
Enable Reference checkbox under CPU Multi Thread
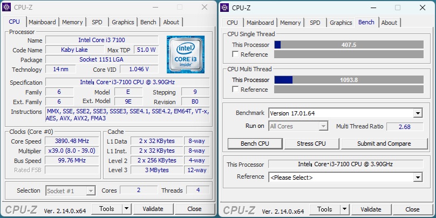pyautogui.click(x=235, y=89)
